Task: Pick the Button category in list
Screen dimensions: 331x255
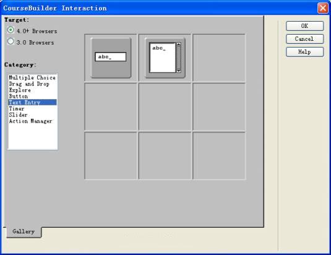Action: pos(19,97)
